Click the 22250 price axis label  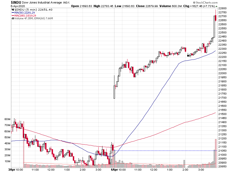223,53
